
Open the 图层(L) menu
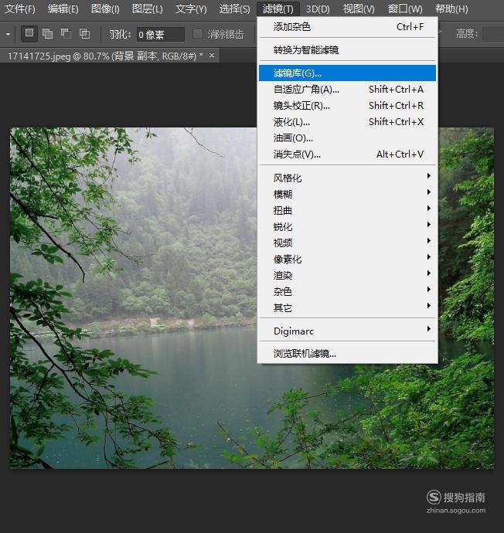[147, 8]
